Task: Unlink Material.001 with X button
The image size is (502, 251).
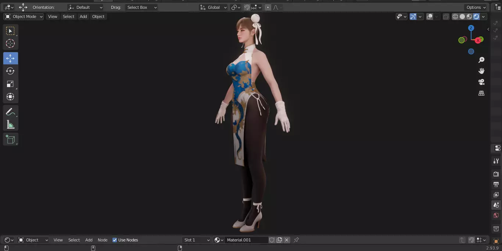Action: [287, 240]
